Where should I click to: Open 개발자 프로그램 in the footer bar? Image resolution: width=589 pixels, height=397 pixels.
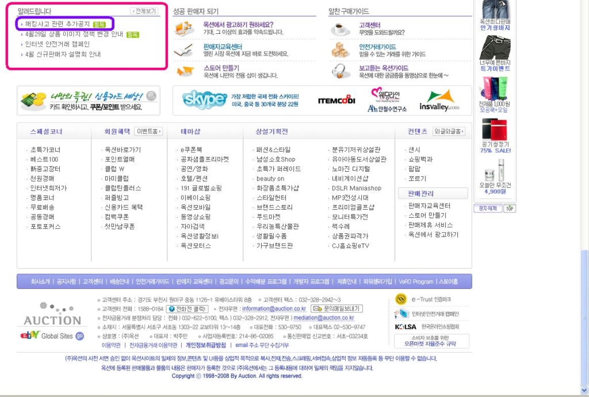point(311,282)
